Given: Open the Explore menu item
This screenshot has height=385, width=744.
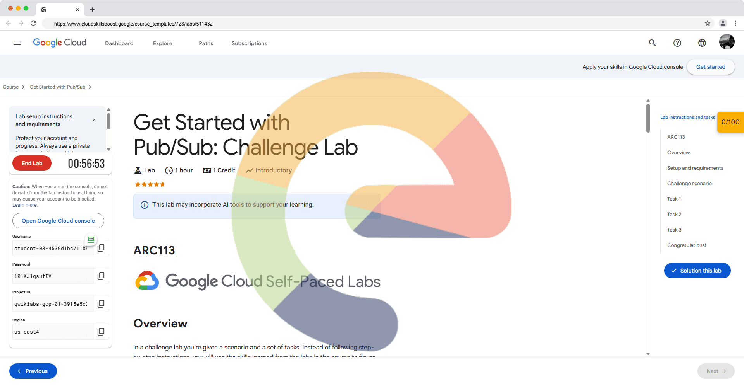Looking at the screenshot, I should (163, 43).
